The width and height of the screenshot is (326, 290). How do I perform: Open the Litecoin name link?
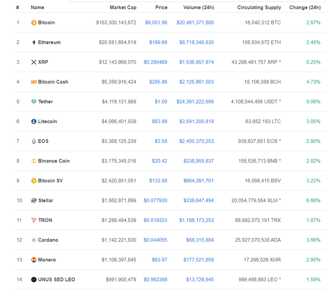coord(48,122)
